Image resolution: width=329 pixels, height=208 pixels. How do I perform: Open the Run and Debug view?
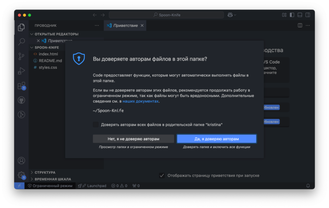(21, 71)
